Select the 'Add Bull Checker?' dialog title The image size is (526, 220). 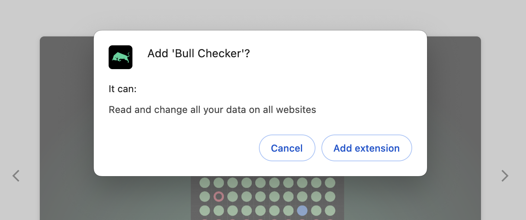(199, 53)
